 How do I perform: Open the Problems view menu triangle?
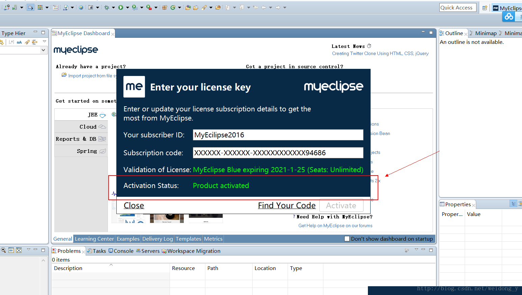[x=416, y=249]
